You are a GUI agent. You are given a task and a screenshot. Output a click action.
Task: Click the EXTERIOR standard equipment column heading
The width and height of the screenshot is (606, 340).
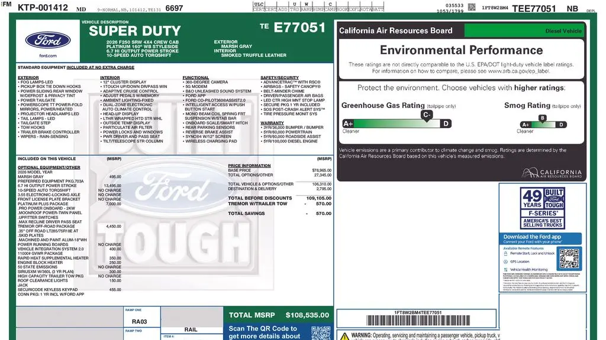click(x=28, y=77)
